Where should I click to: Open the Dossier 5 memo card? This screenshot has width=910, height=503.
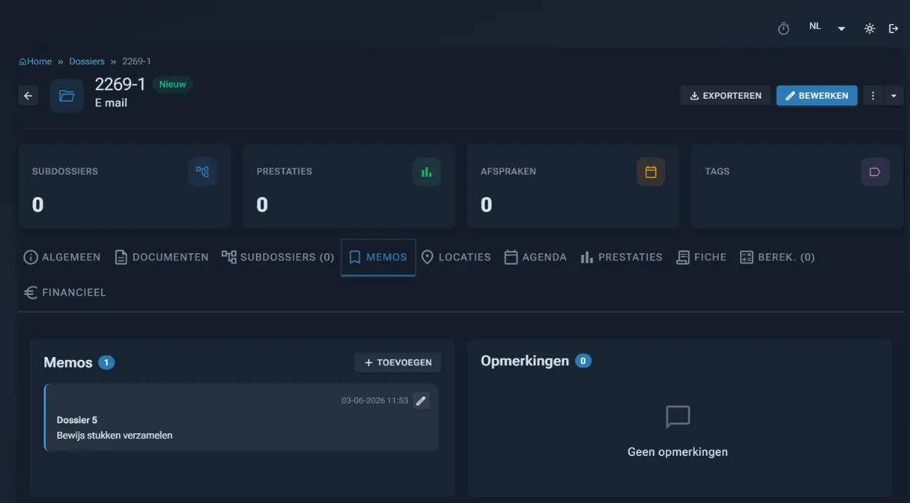pyautogui.click(x=241, y=418)
